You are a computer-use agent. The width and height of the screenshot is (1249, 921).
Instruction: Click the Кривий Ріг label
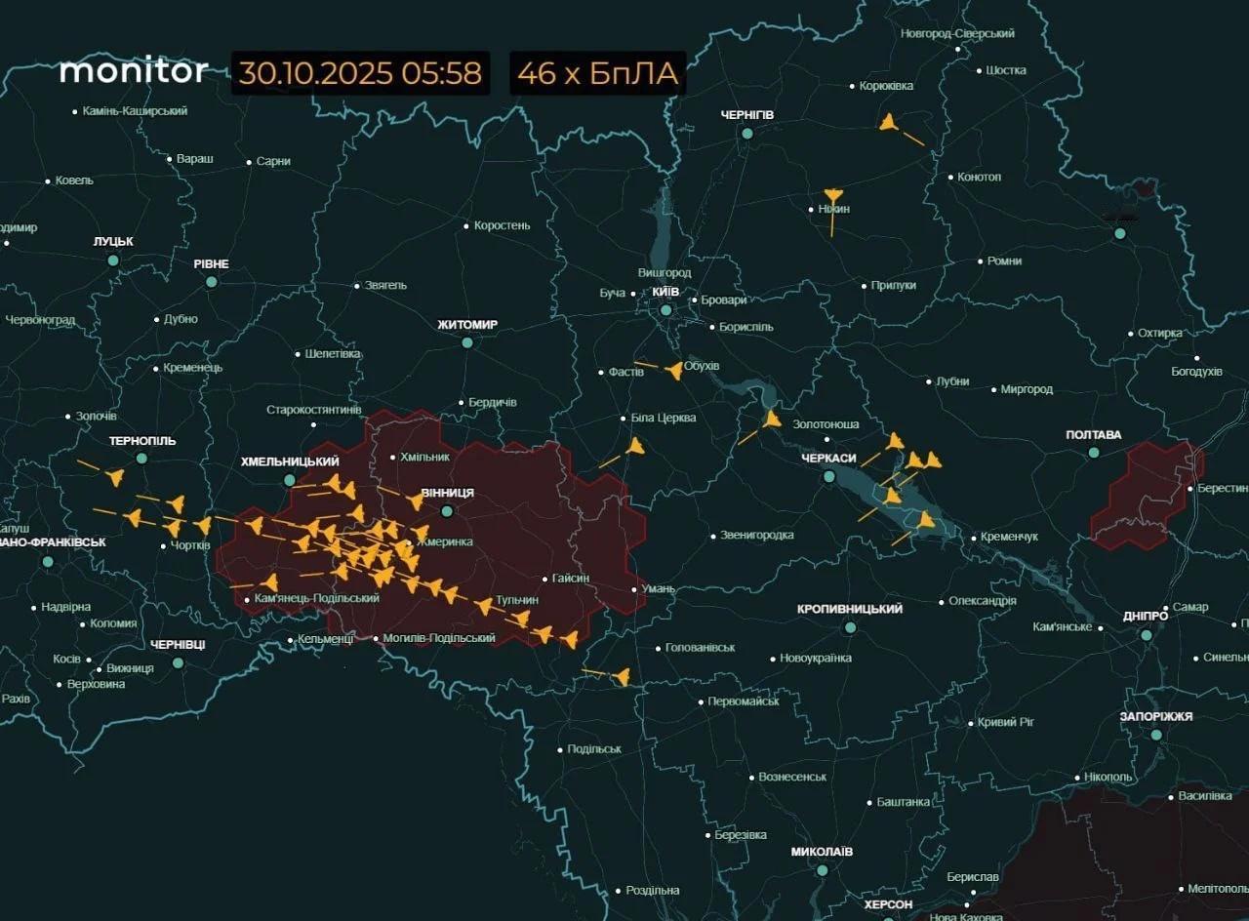pos(1006,723)
